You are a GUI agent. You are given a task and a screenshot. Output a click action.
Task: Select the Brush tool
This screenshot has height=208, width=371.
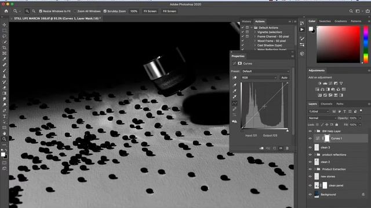tap(4, 70)
